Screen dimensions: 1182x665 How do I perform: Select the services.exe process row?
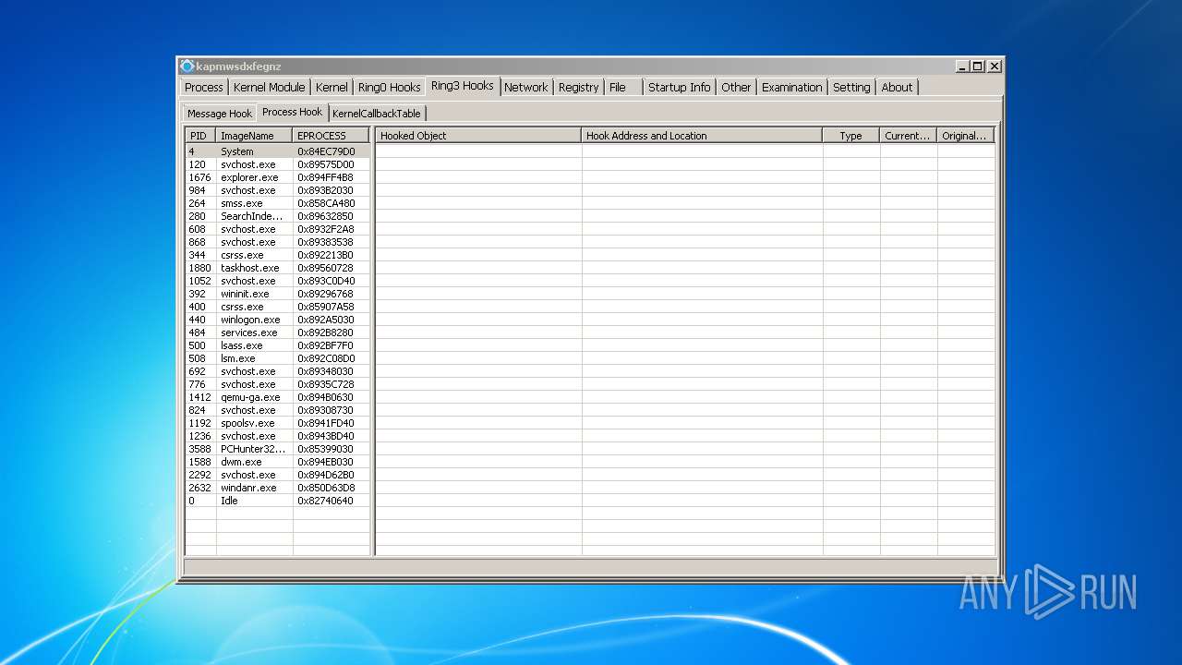click(277, 332)
